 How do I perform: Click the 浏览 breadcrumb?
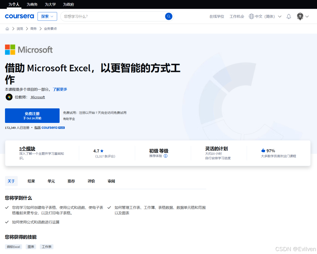click(20, 29)
